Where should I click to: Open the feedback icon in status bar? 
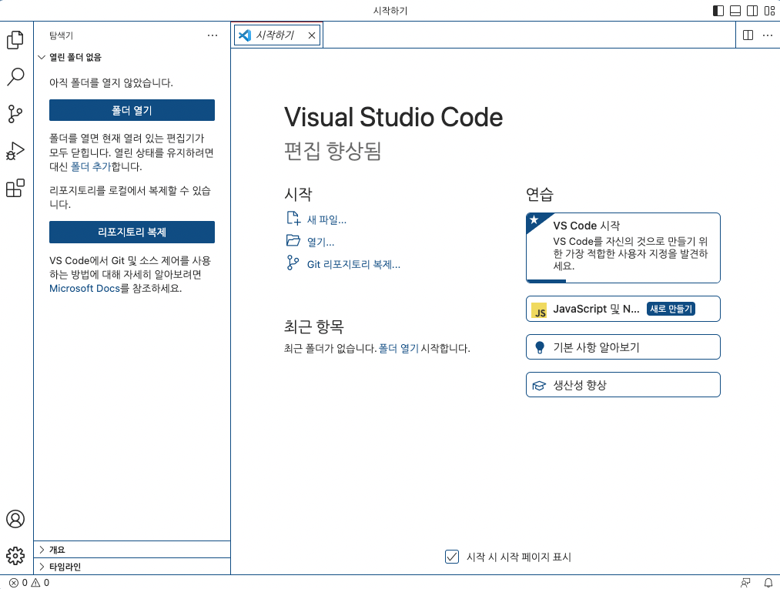745,583
